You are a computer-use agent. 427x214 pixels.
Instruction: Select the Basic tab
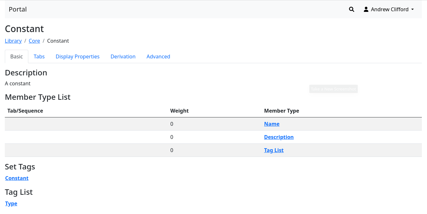pyautogui.click(x=16, y=56)
